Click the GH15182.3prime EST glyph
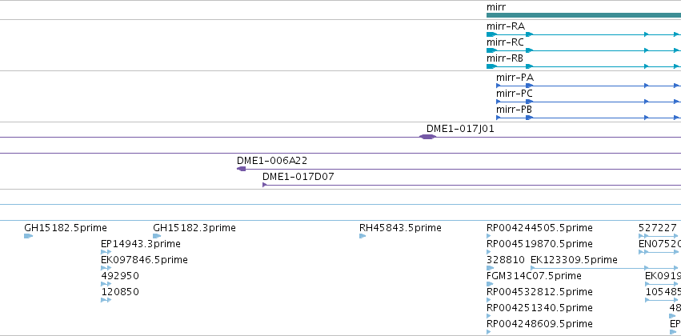Screen dimensions: 681x336 (x=157, y=236)
